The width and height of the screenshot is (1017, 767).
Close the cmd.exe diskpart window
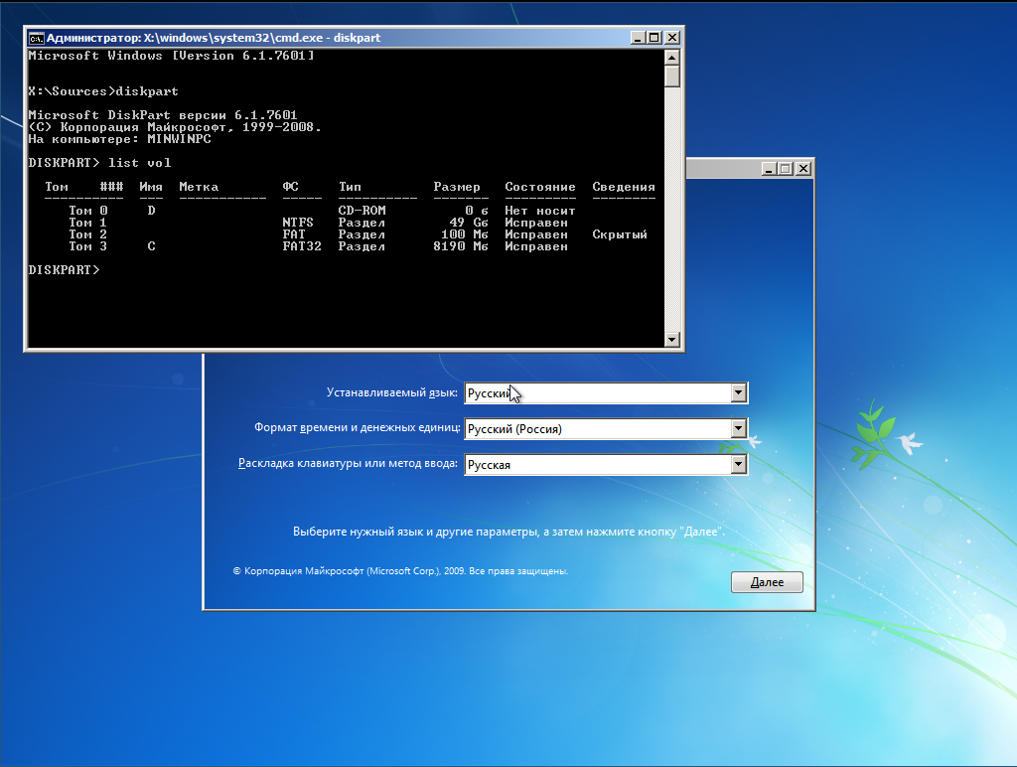[x=672, y=38]
